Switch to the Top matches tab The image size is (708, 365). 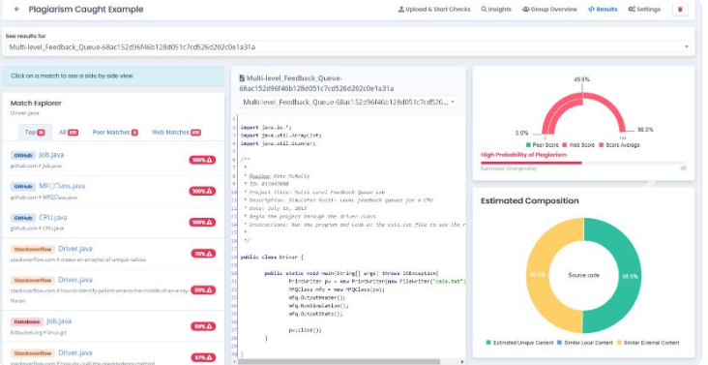tap(35, 133)
